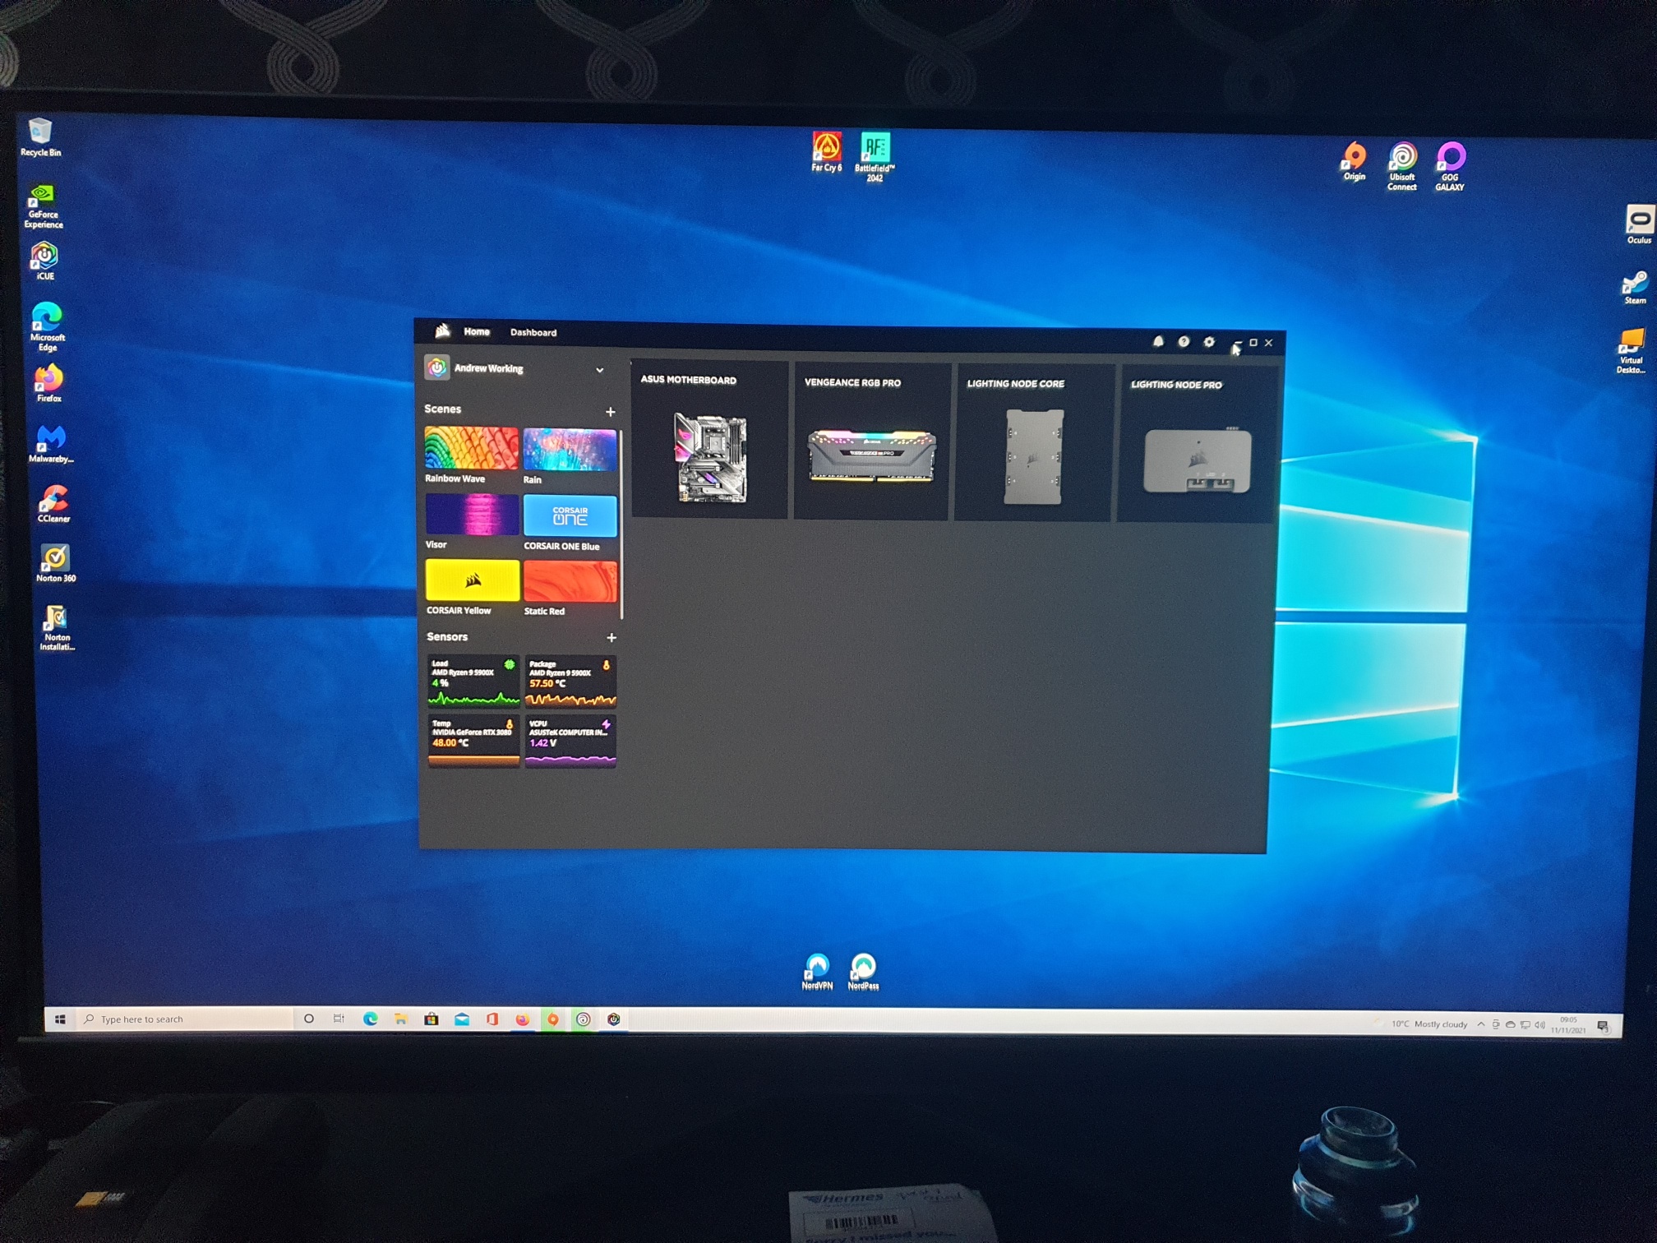The width and height of the screenshot is (1657, 1243).
Task: Click the Microsoft Edge desktop icon
Action: (x=47, y=326)
